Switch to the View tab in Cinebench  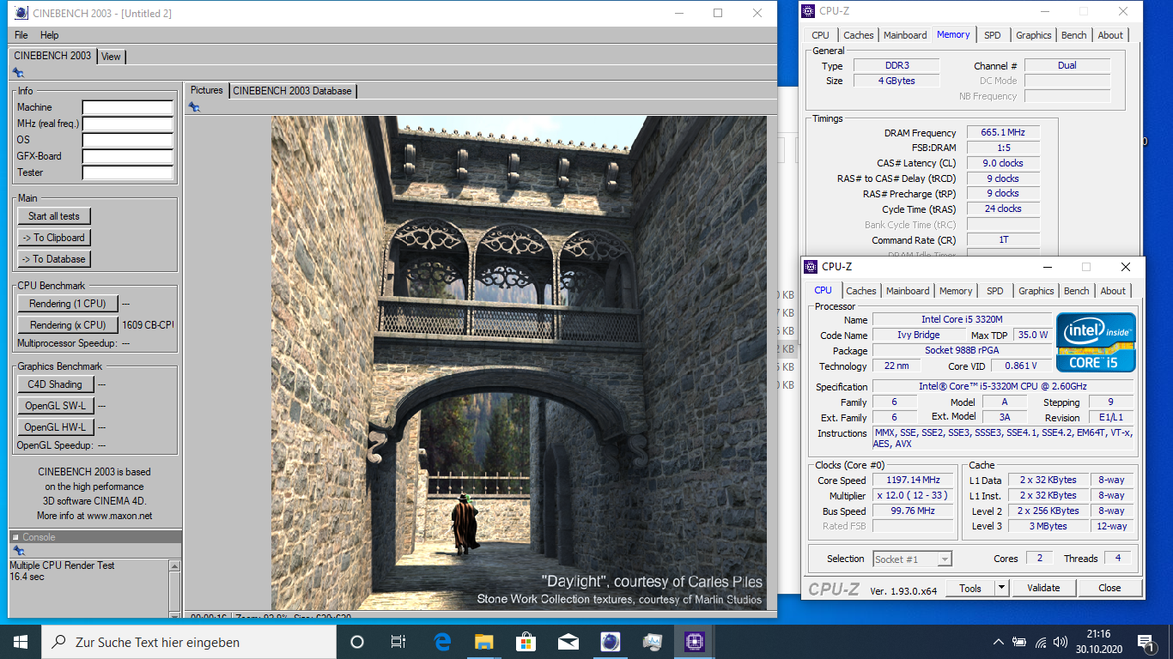[111, 57]
